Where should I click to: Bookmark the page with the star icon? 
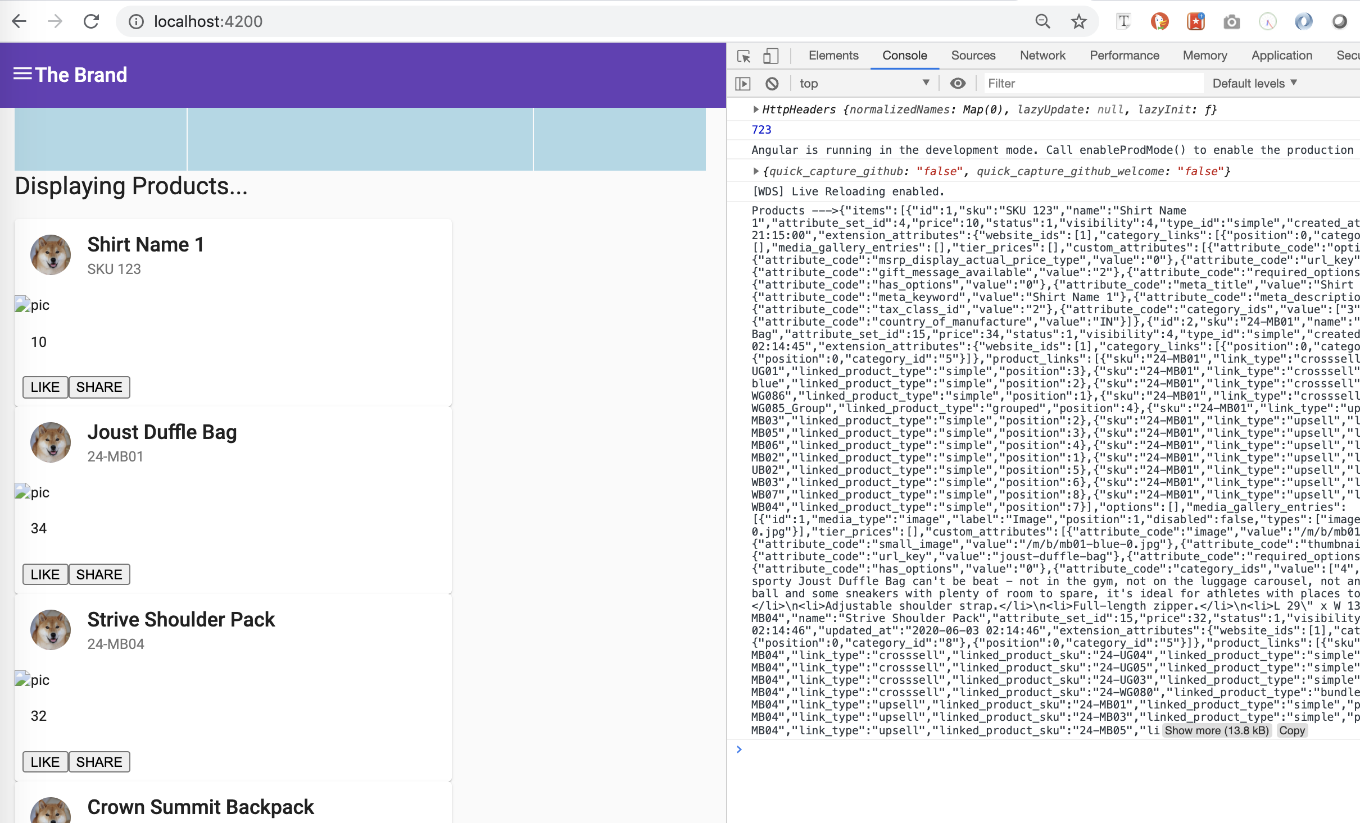tap(1078, 22)
